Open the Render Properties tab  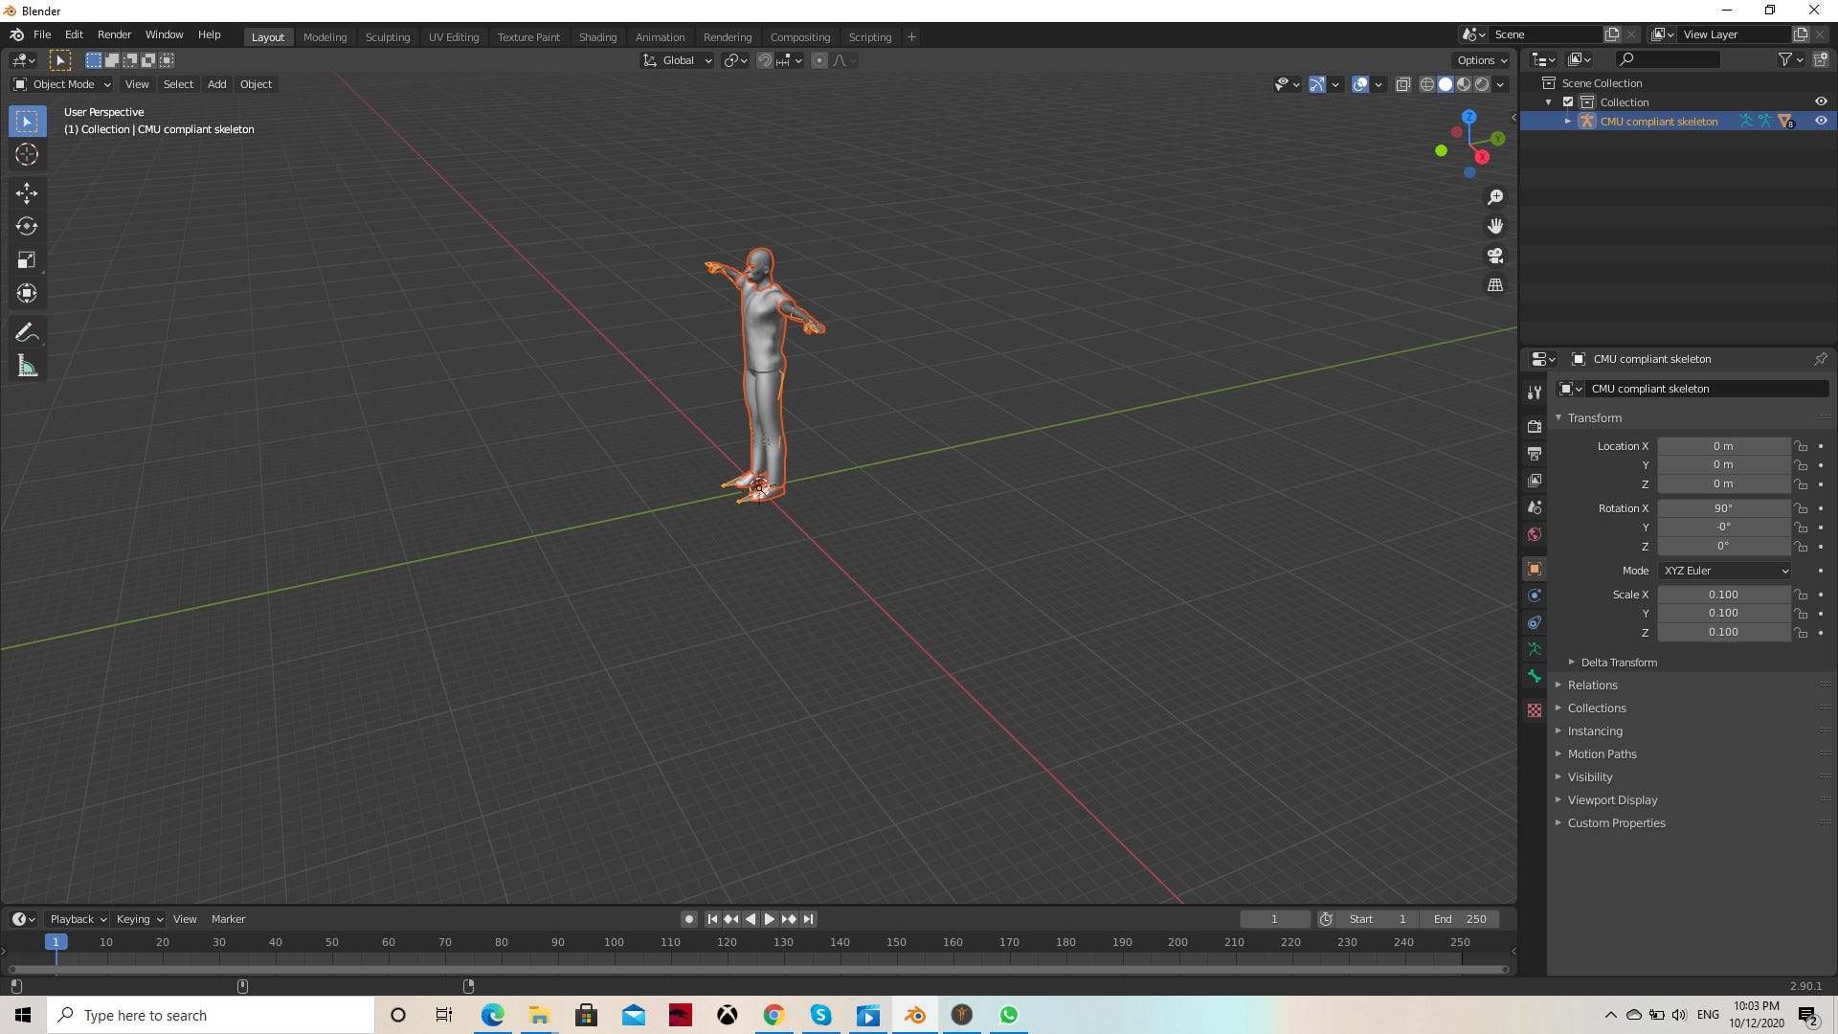[1534, 426]
